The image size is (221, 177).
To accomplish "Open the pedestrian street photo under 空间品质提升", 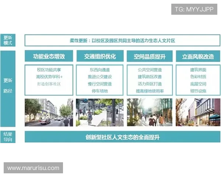I will click(150, 112).
